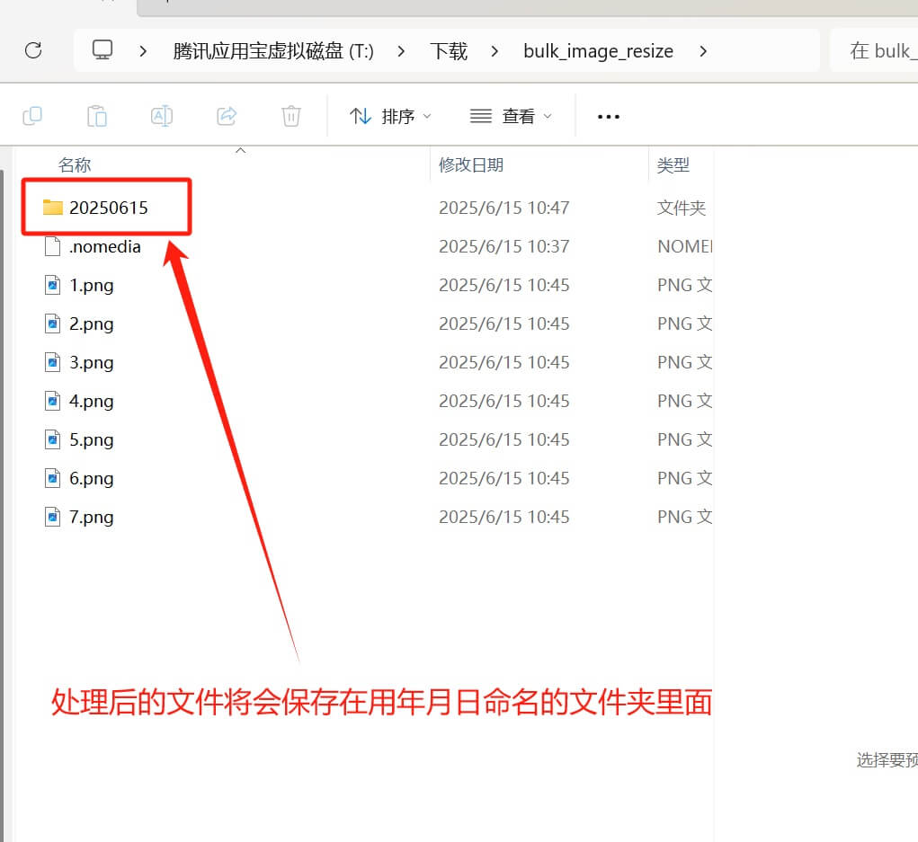The height and width of the screenshot is (842, 918).
Task: Click the Paste clipboard icon
Action: [97, 116]
